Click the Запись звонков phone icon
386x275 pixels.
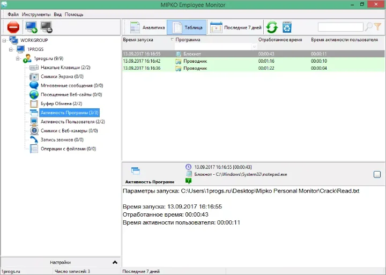34,139
